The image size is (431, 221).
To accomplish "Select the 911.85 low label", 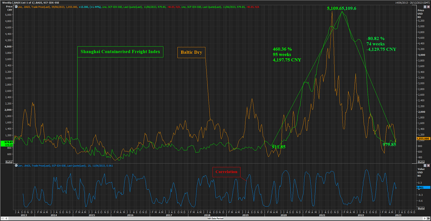I will (x=279, y=146).
